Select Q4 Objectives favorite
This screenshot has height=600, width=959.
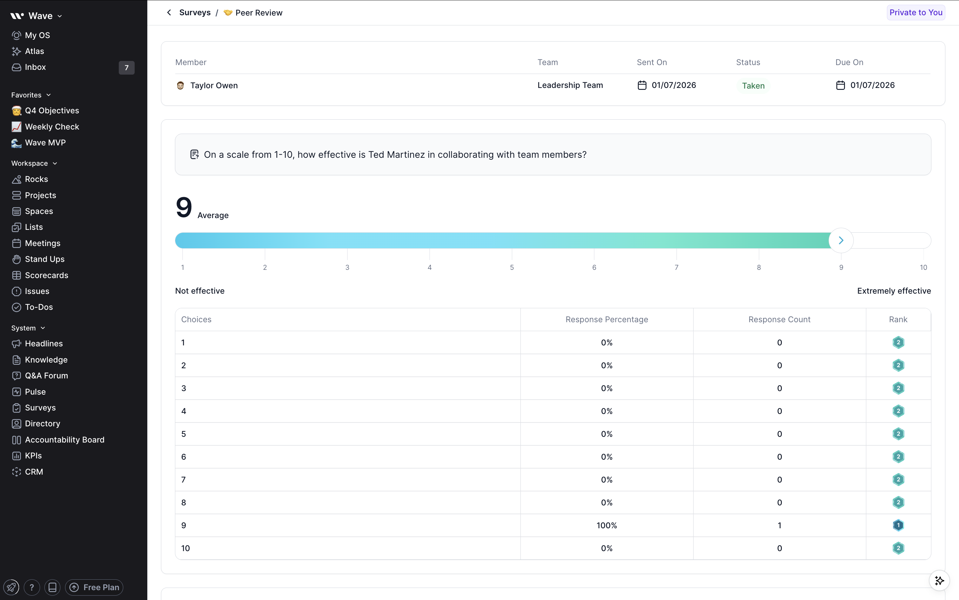tap(51, 110)
